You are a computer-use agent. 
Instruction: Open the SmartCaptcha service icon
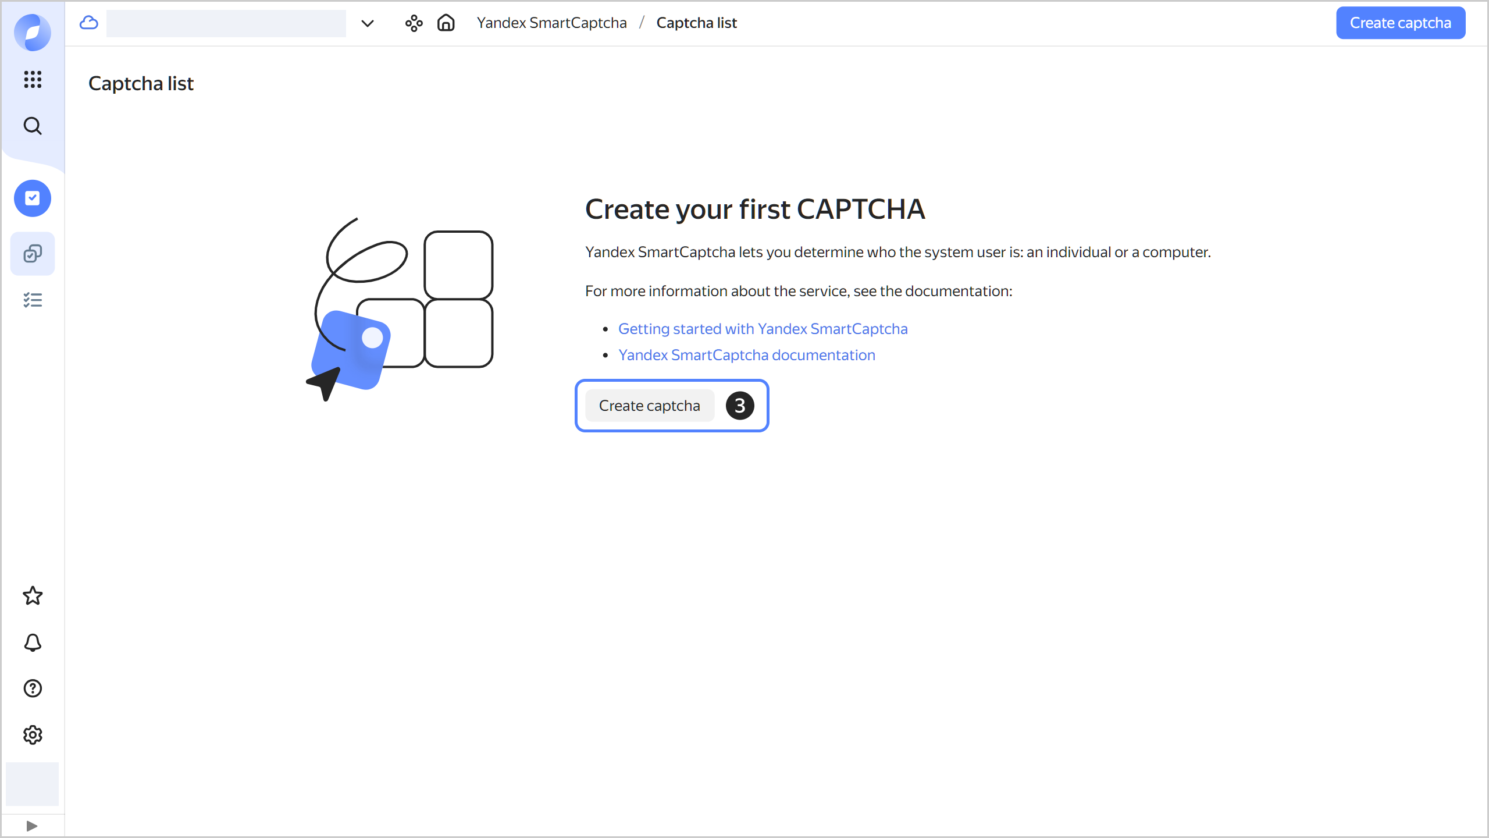[x=33, y=198]
